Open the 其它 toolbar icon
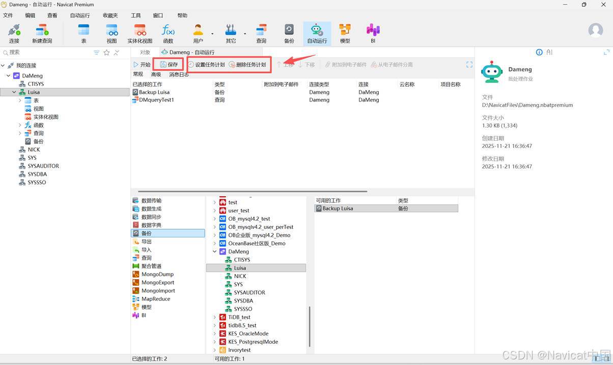The height and width of the screenshot is (365, 613). (231, 34)
